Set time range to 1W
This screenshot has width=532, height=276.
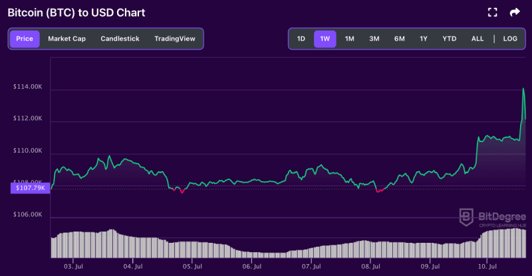coord(325,38)
